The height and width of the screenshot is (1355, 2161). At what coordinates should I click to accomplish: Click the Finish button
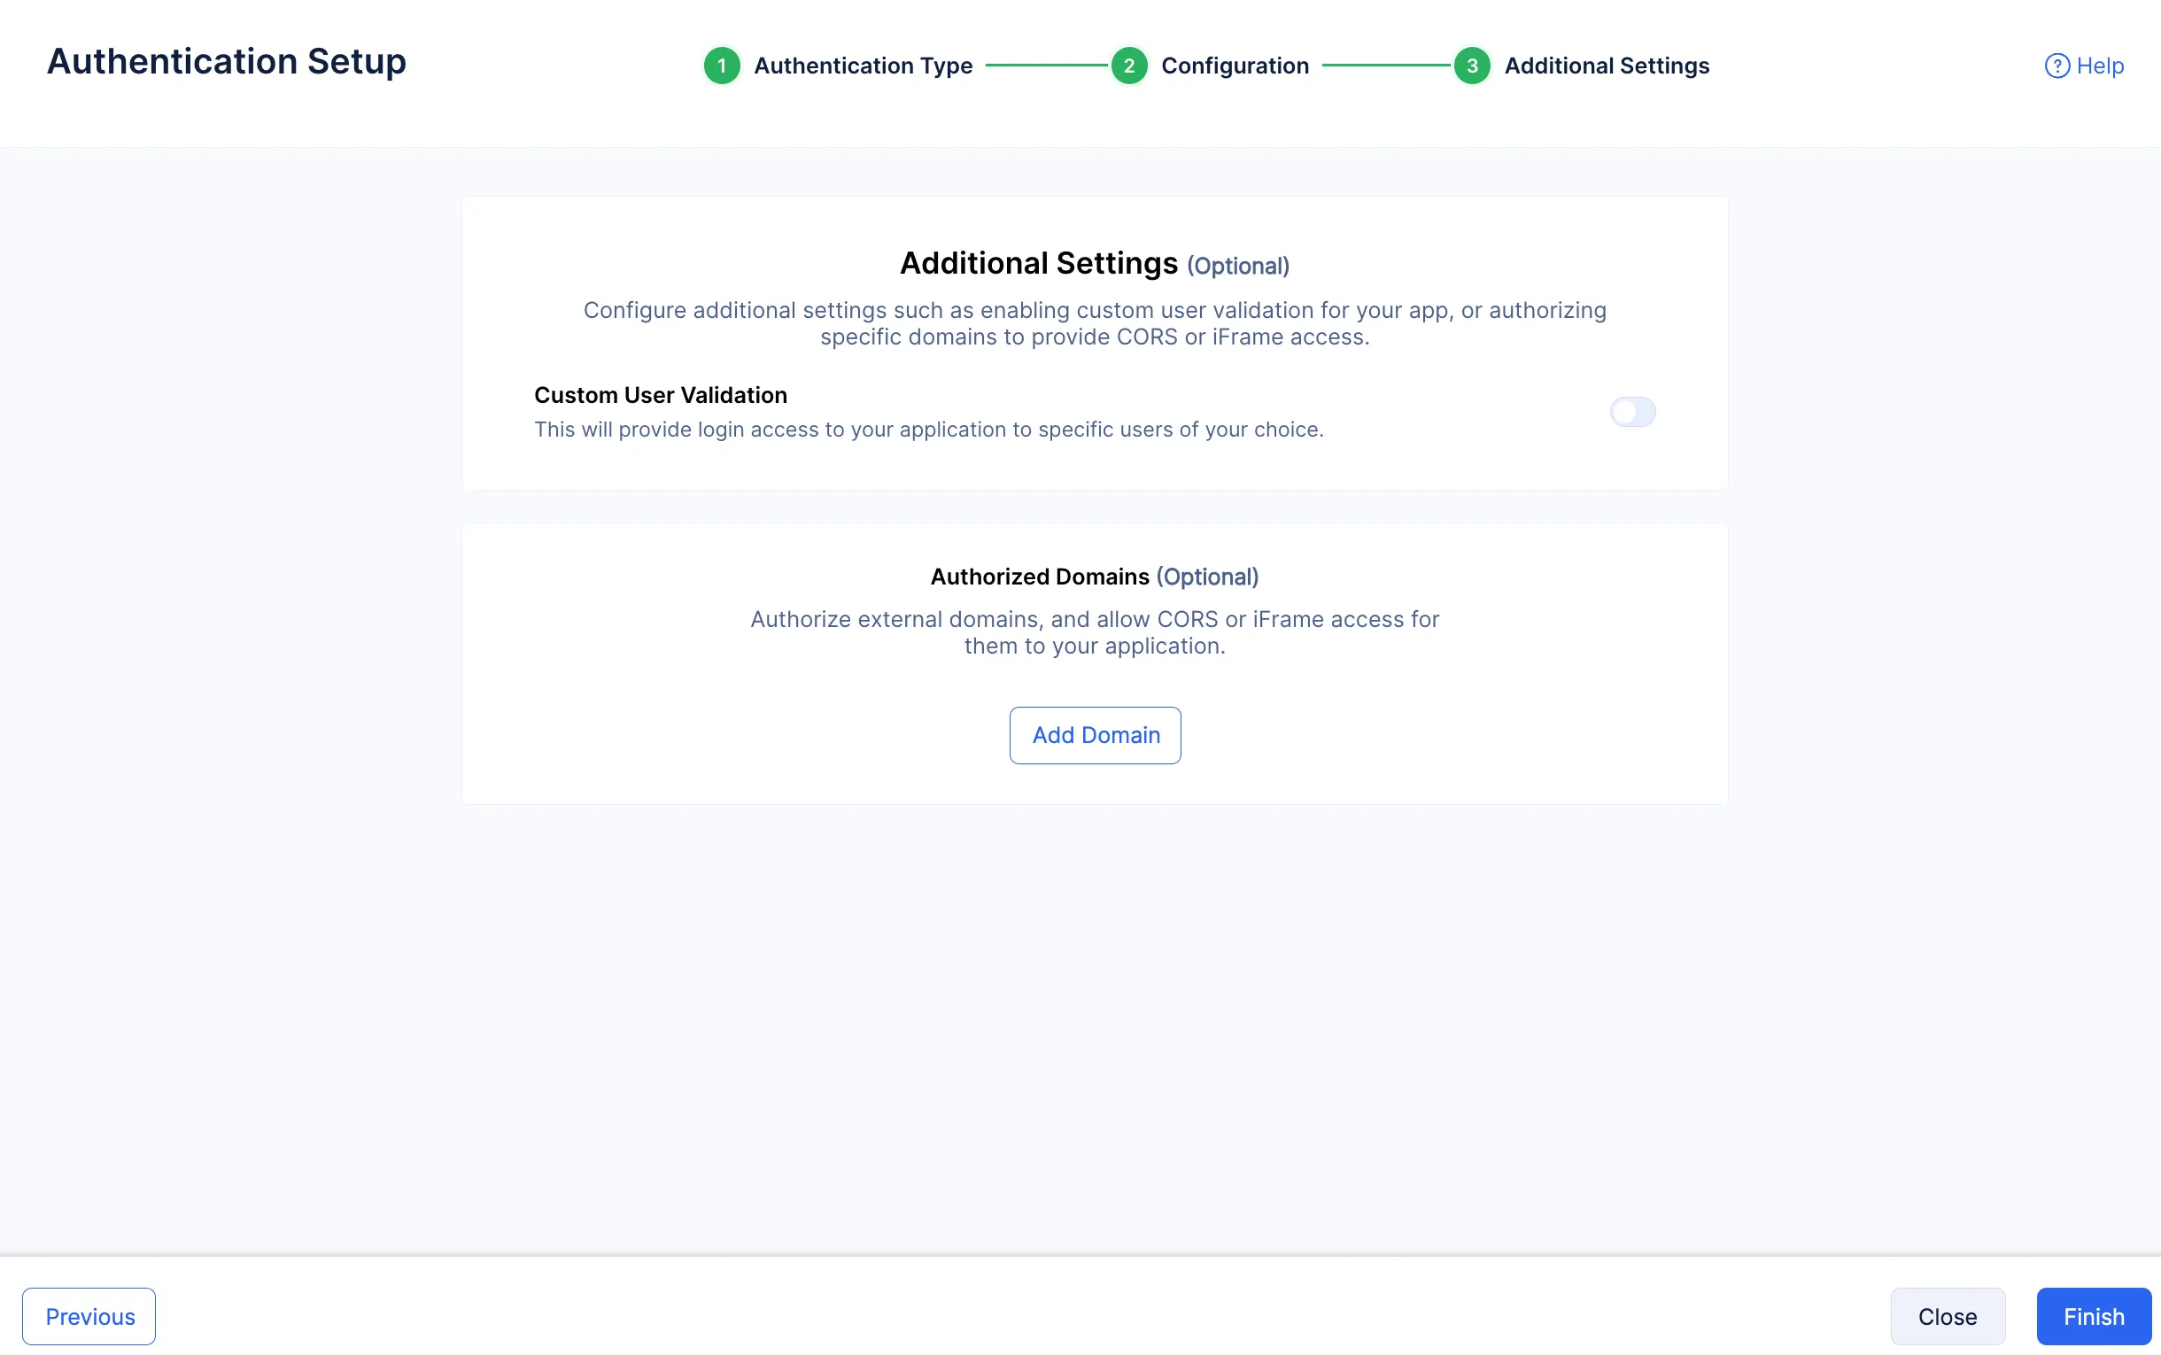[x=2094, y=1315]
